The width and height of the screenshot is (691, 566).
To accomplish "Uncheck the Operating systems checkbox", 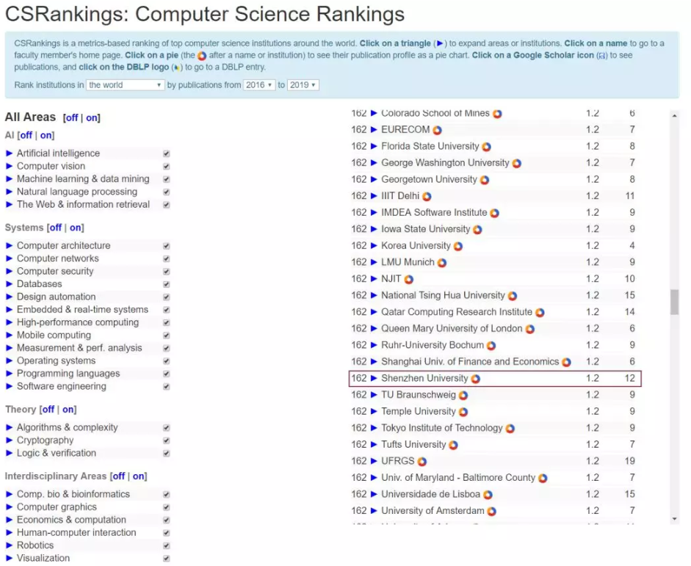I will pyautogui.click(x=166, y=361).
